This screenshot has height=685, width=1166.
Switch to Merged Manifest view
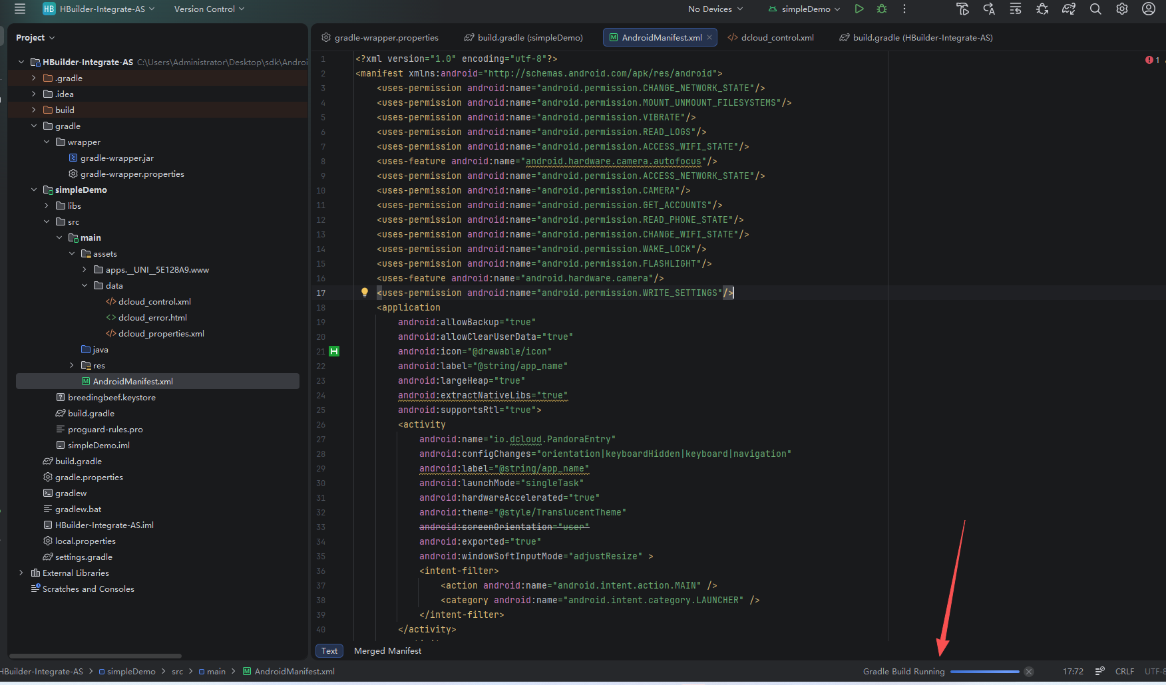point(388,651)
